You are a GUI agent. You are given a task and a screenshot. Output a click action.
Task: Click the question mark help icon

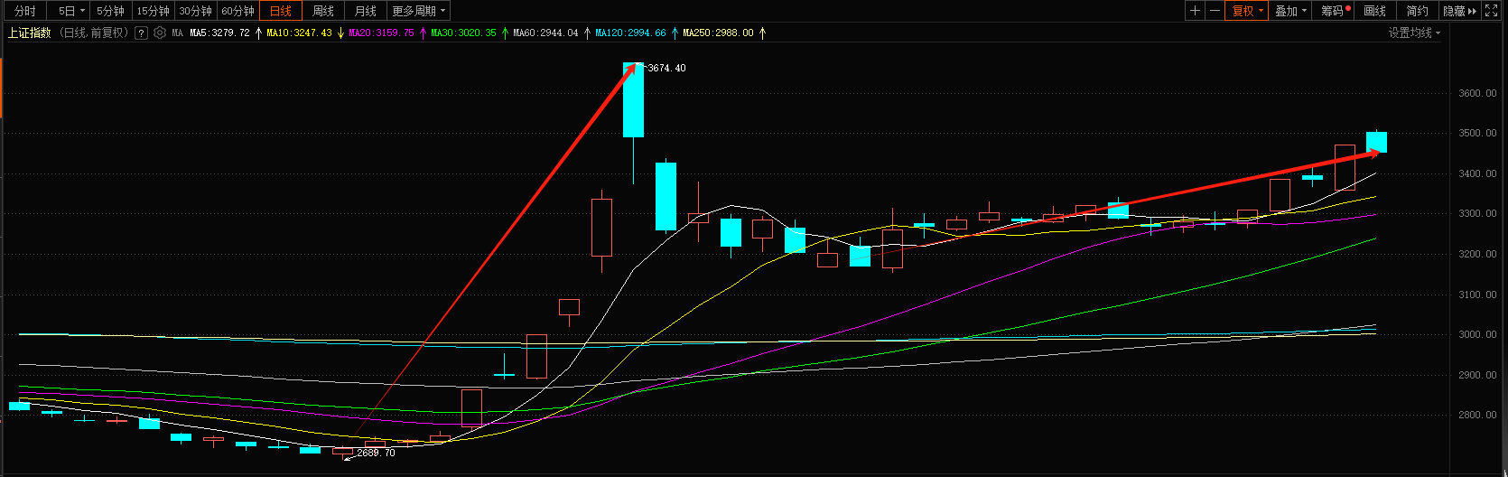[x=141, y=33]
